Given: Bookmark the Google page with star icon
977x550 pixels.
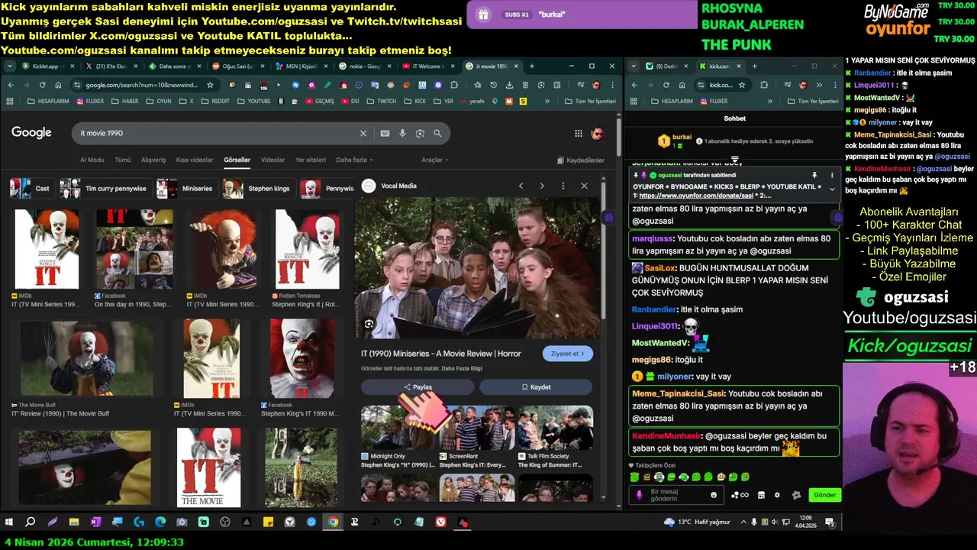Looking at the screenshot, I should pyautogui.click(x=211, y=85).
